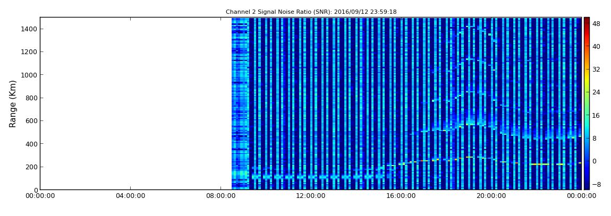Click the 'Range (Km)' y-axis label

tap(13, 104)
